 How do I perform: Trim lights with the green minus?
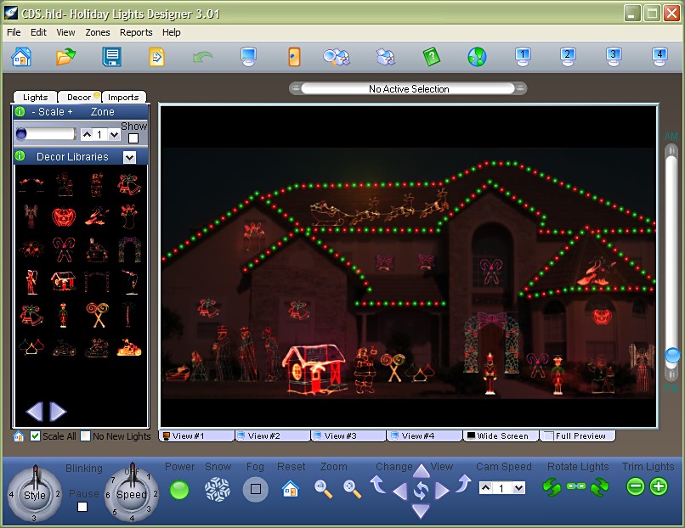635,486
